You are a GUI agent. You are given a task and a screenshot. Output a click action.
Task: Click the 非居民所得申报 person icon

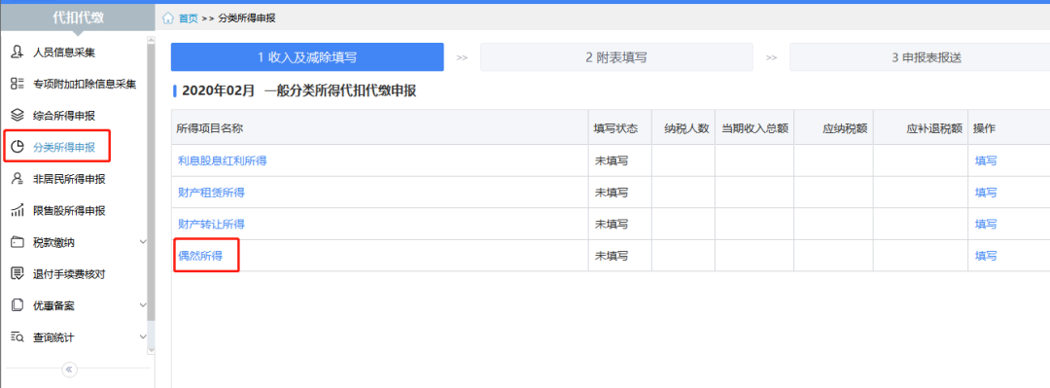point(18,179)
